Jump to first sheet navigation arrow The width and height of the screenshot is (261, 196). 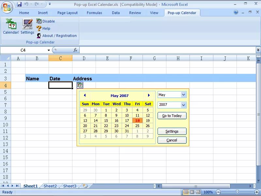point(3,186)
